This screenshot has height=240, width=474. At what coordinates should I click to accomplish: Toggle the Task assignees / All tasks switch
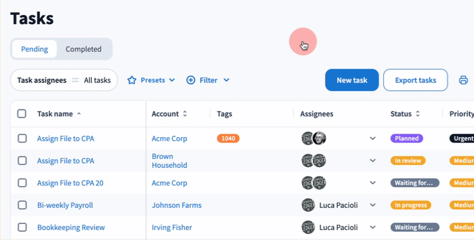[75, 80]
